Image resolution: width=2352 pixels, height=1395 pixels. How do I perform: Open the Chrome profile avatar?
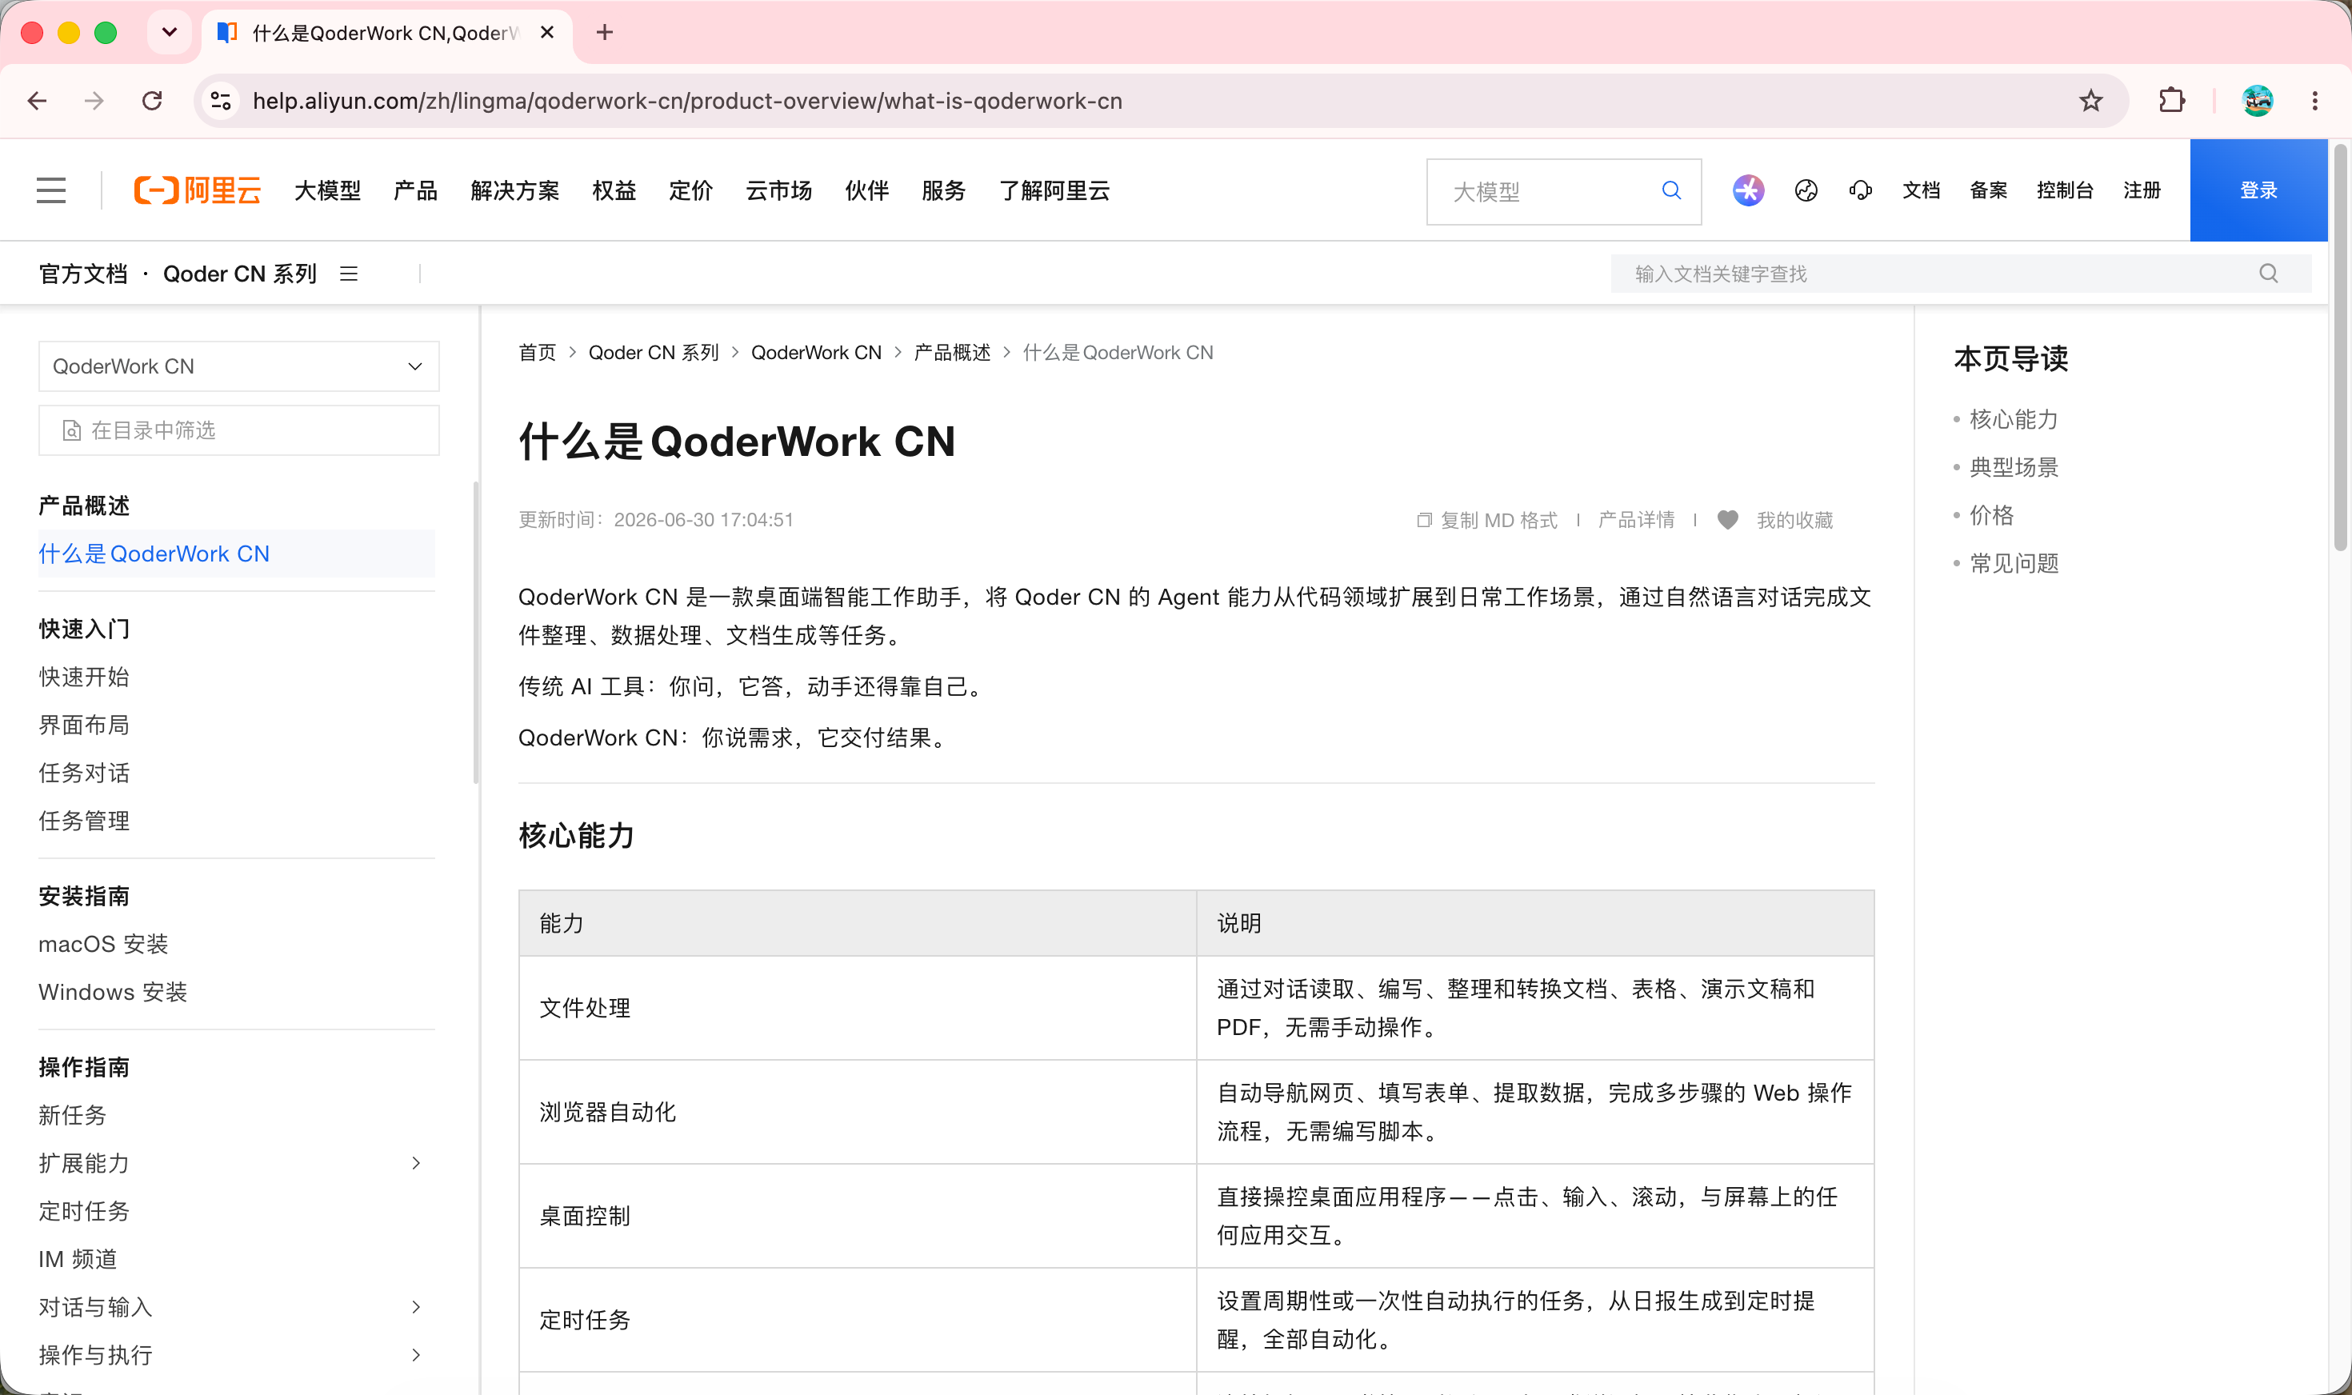tap(2257, 101)
